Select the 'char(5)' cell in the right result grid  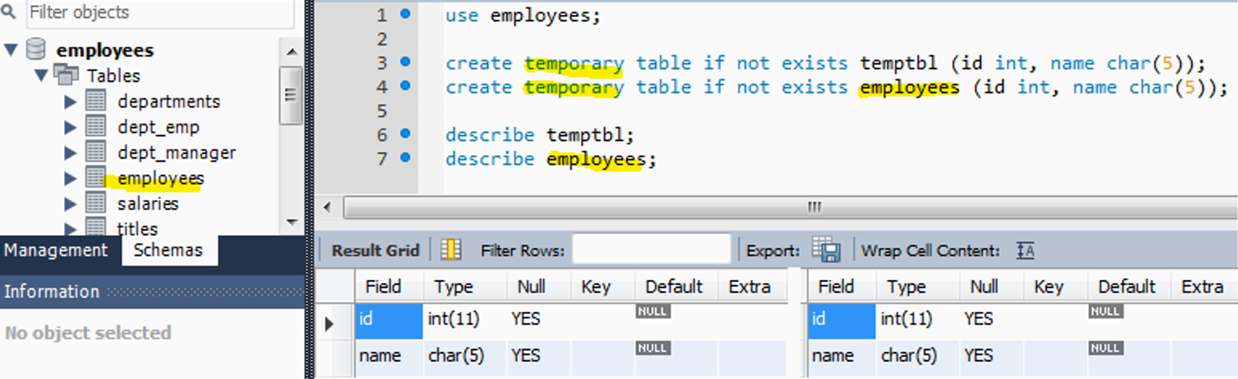[917, 356]
